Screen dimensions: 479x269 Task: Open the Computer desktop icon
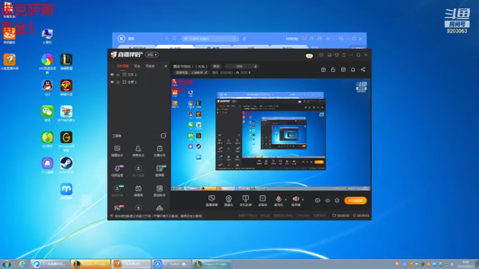47,36
